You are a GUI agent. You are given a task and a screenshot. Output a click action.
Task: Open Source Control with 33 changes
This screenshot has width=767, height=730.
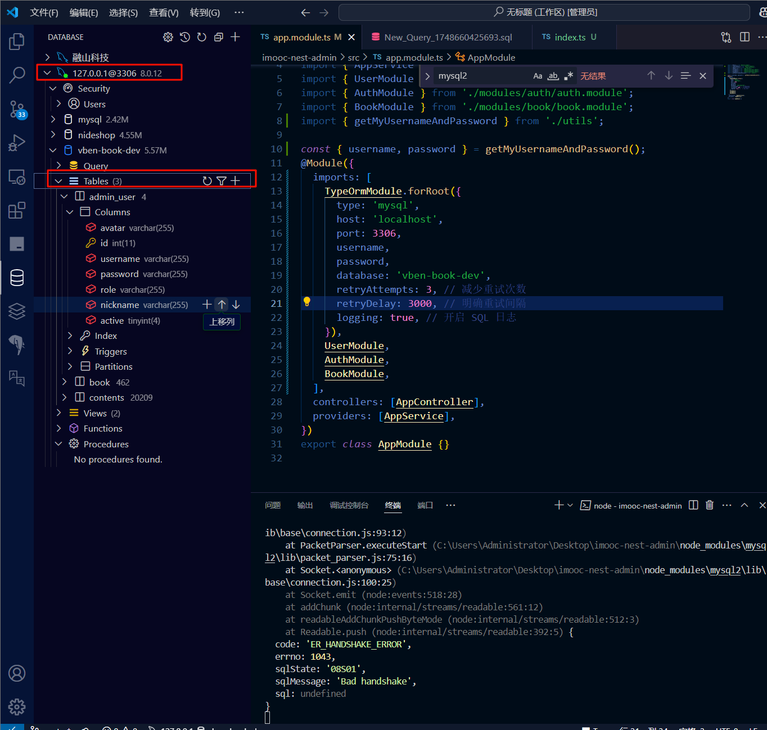[17, 109]
